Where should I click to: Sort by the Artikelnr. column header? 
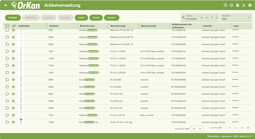54,26
